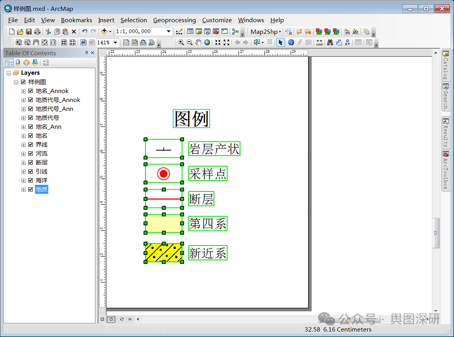The image size is (454, 337).
Task: Expand the 地名_Ann layer
Action: click(24, 127)
